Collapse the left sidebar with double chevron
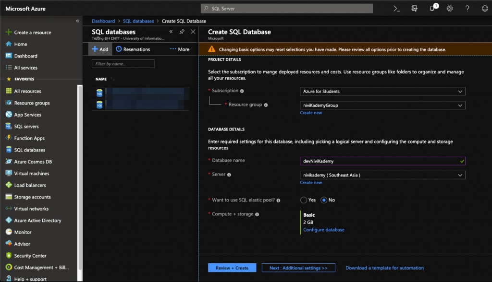 pos(77,21)
